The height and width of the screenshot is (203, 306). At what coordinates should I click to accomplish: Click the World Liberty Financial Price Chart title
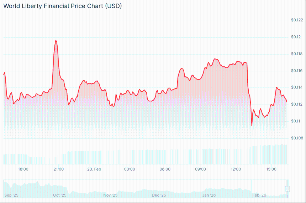point(63,6)
